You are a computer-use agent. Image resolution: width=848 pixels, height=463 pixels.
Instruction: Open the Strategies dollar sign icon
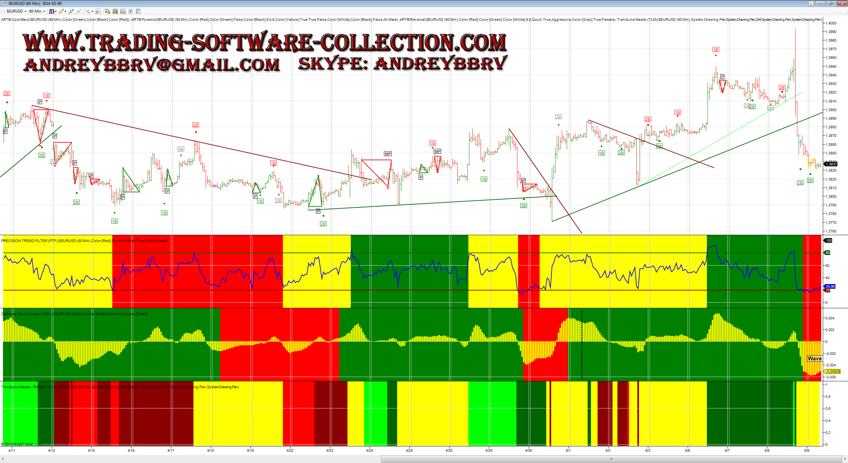(131, 11)
